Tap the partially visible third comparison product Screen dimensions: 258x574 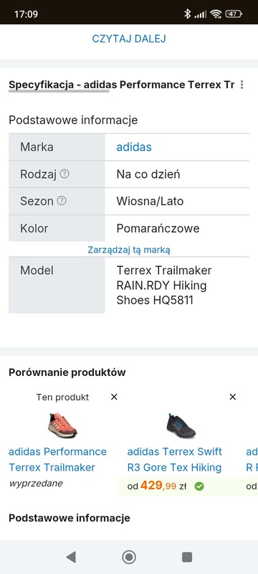click(x=252, y=459)
